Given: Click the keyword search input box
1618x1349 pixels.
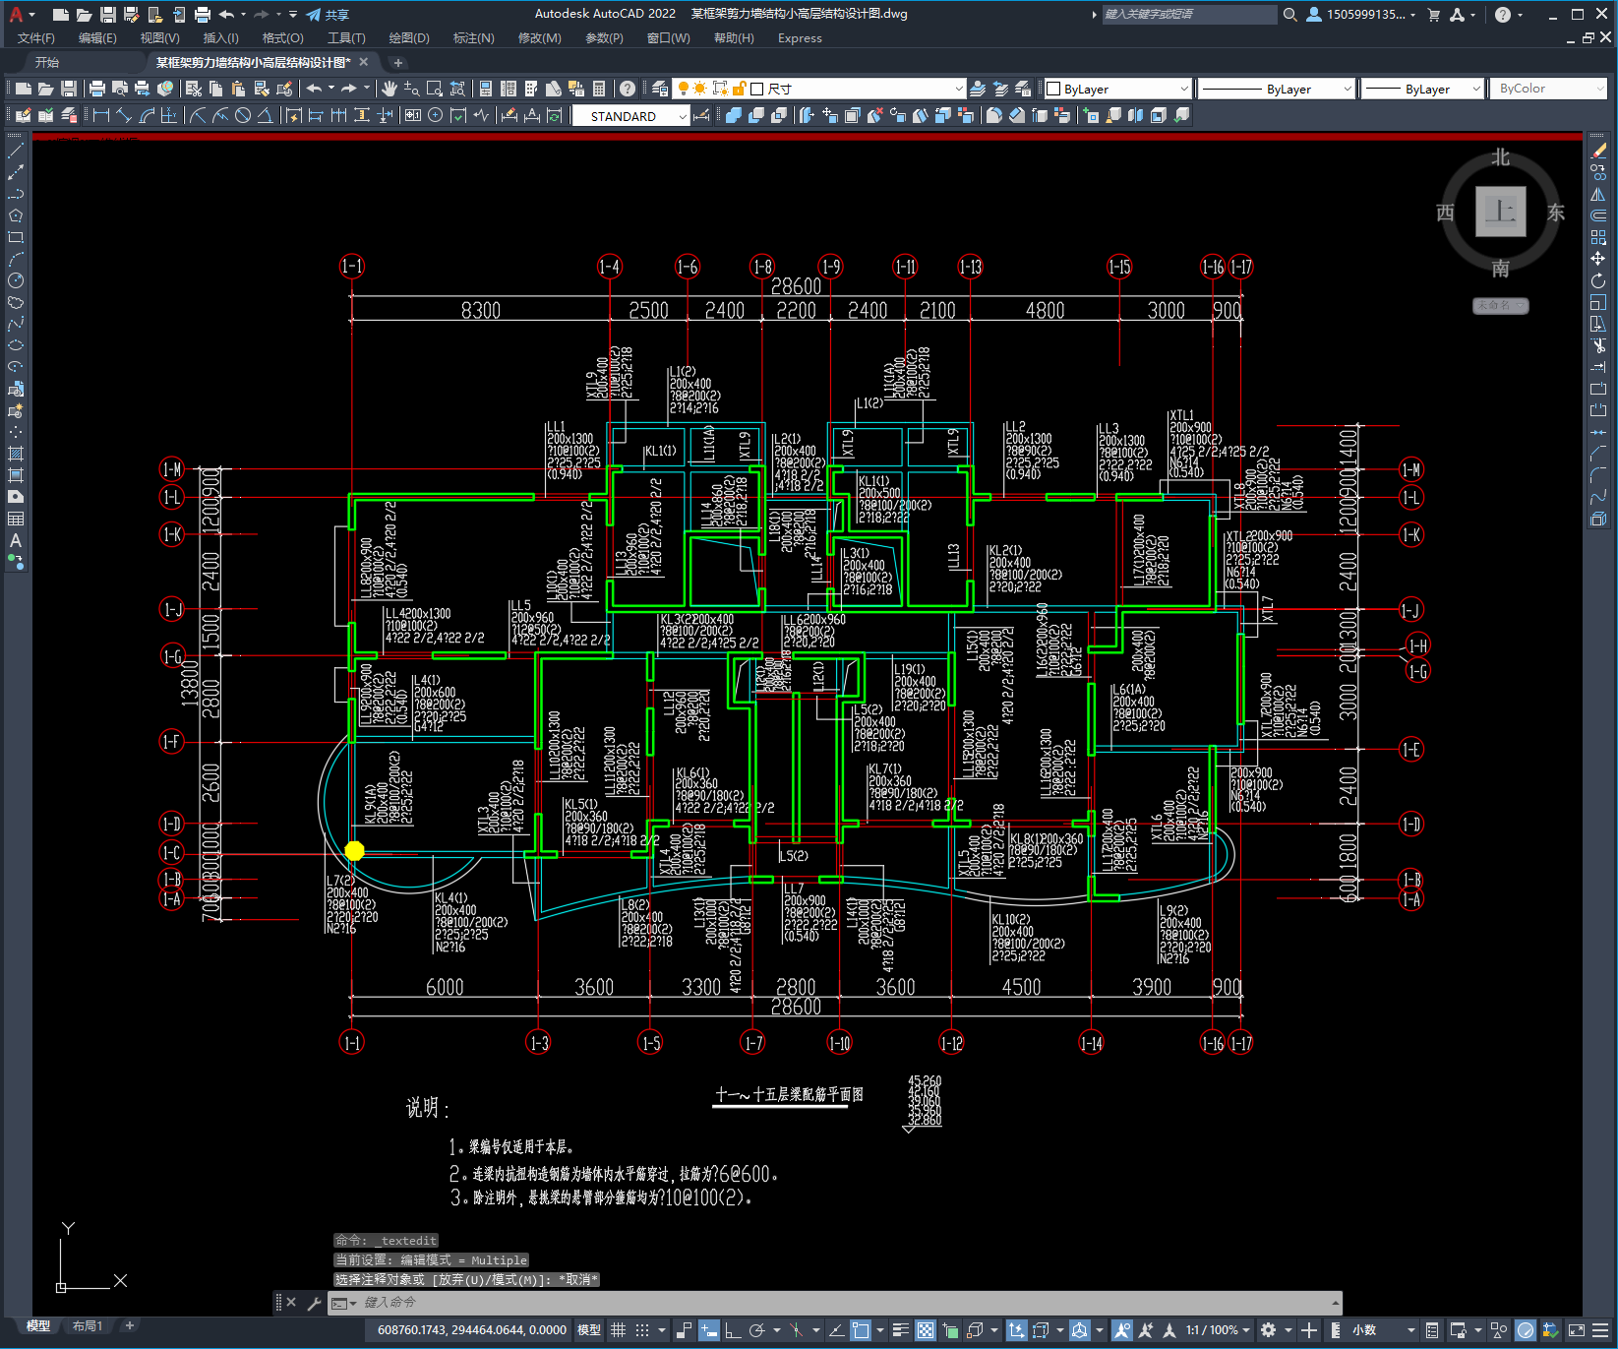Looking at the screenshot, I should (1189, 14).
